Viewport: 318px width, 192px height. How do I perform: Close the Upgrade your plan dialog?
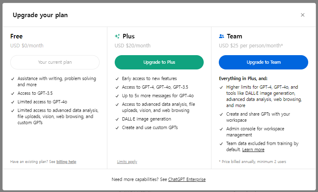(302, 15)
